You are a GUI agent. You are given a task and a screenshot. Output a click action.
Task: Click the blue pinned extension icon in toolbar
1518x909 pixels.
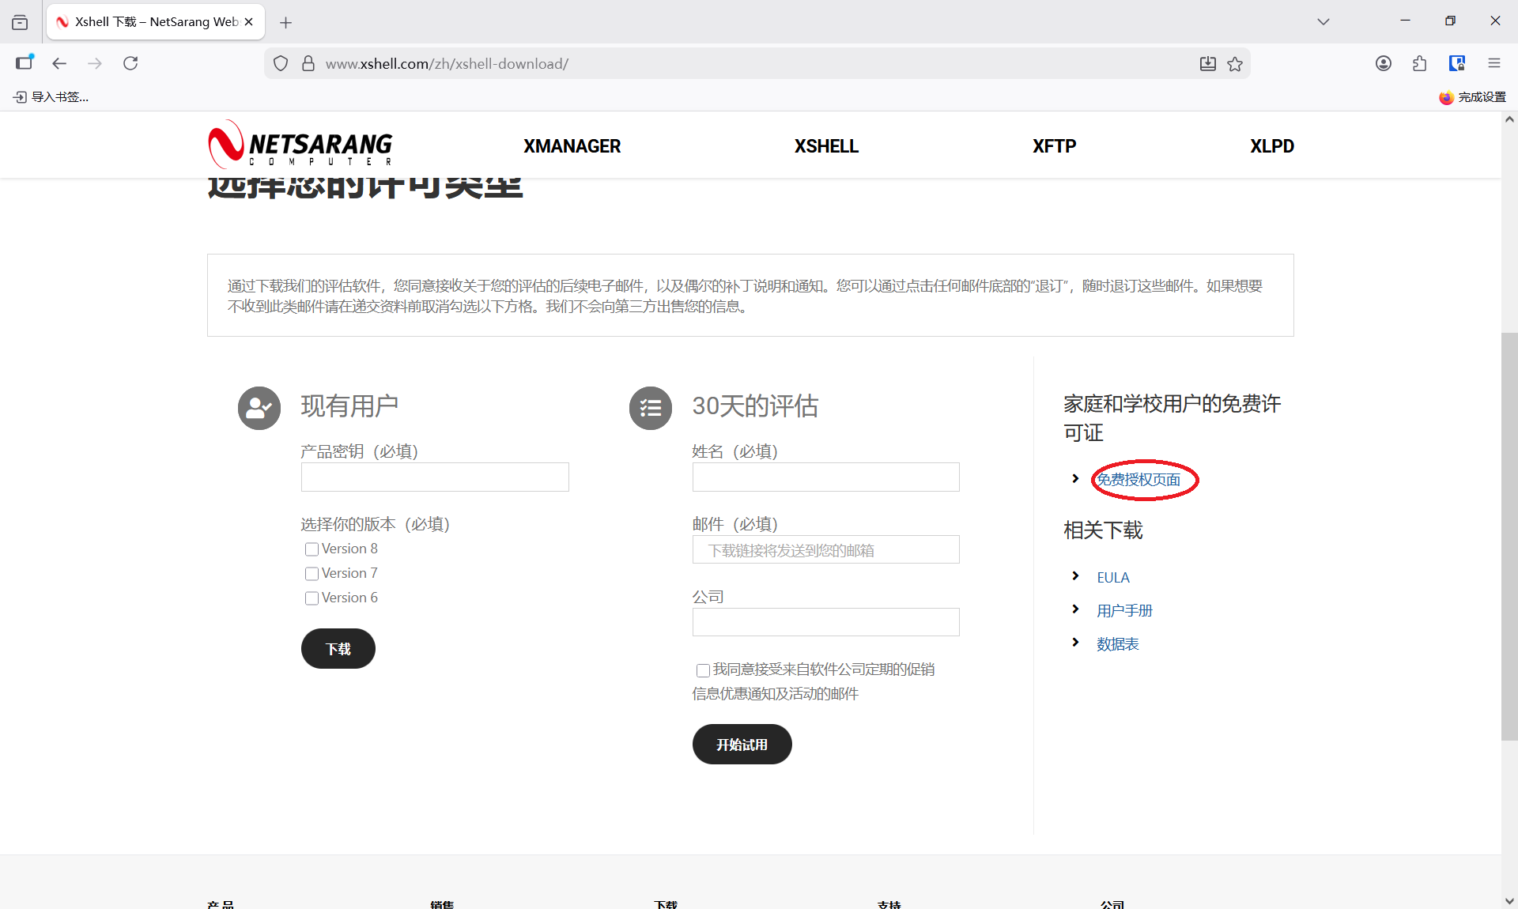pos(1457,63)
